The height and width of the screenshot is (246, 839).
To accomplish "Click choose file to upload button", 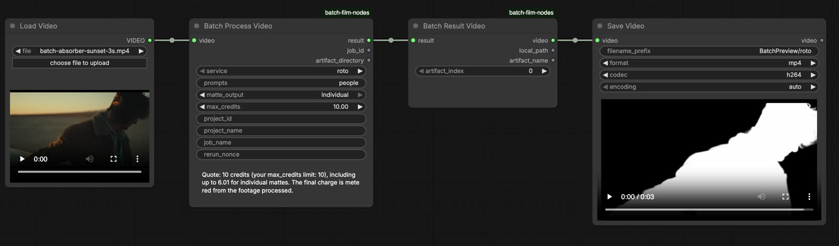I will [x=80, y=63].
